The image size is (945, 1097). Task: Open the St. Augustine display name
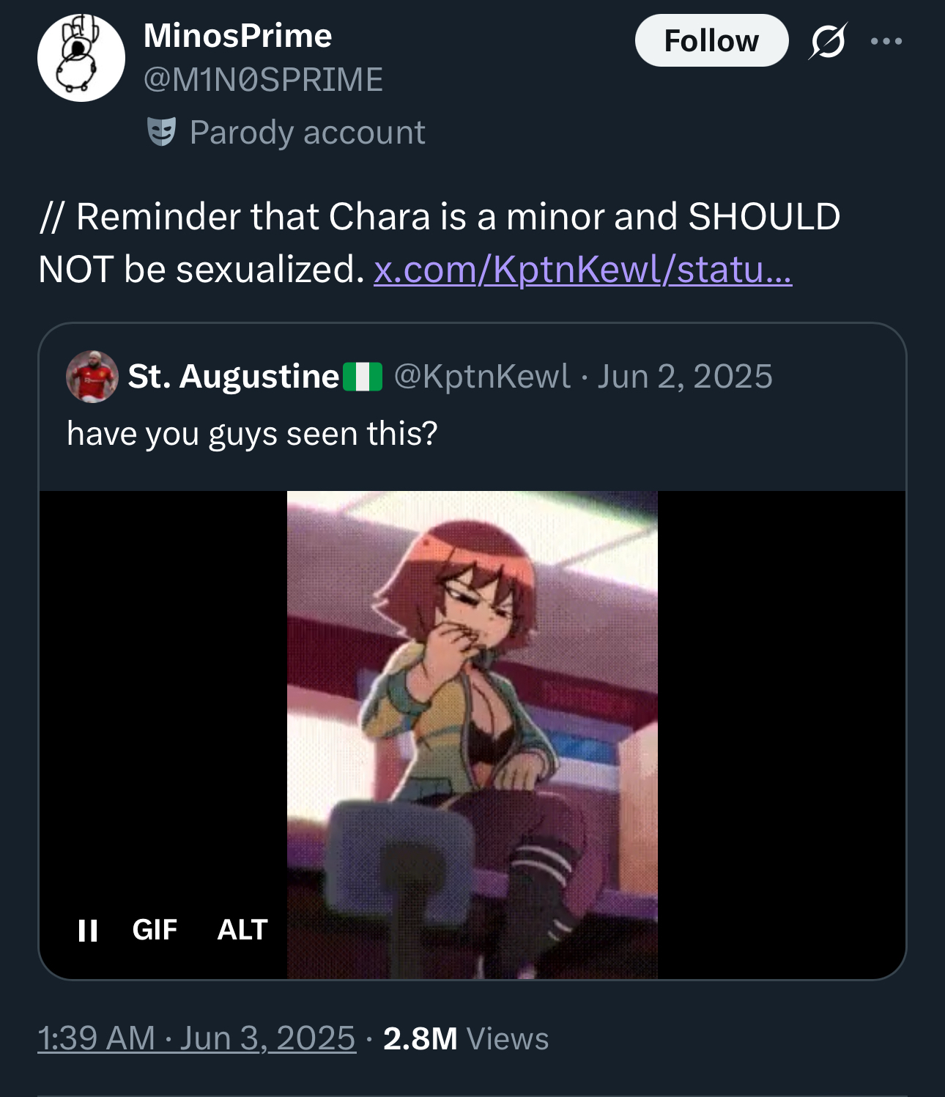[x=233, y=377]
